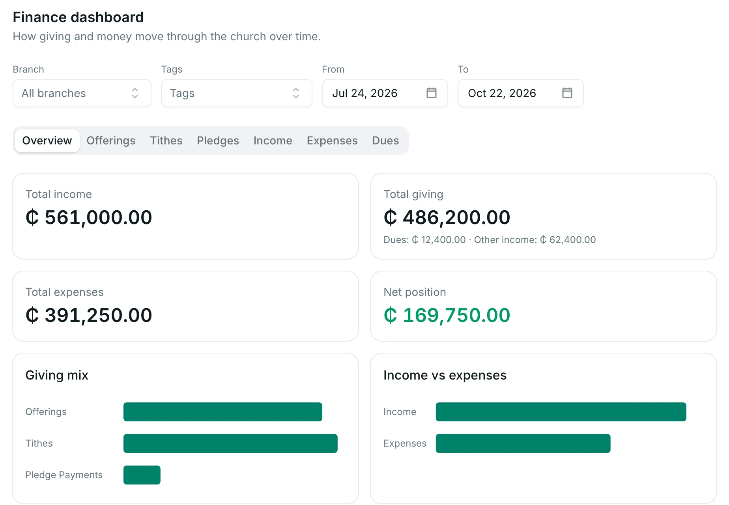Click the Pledge Payments label
Image resolution: width=729 pixels, height=505 pixels.
(x=64, y=475)
